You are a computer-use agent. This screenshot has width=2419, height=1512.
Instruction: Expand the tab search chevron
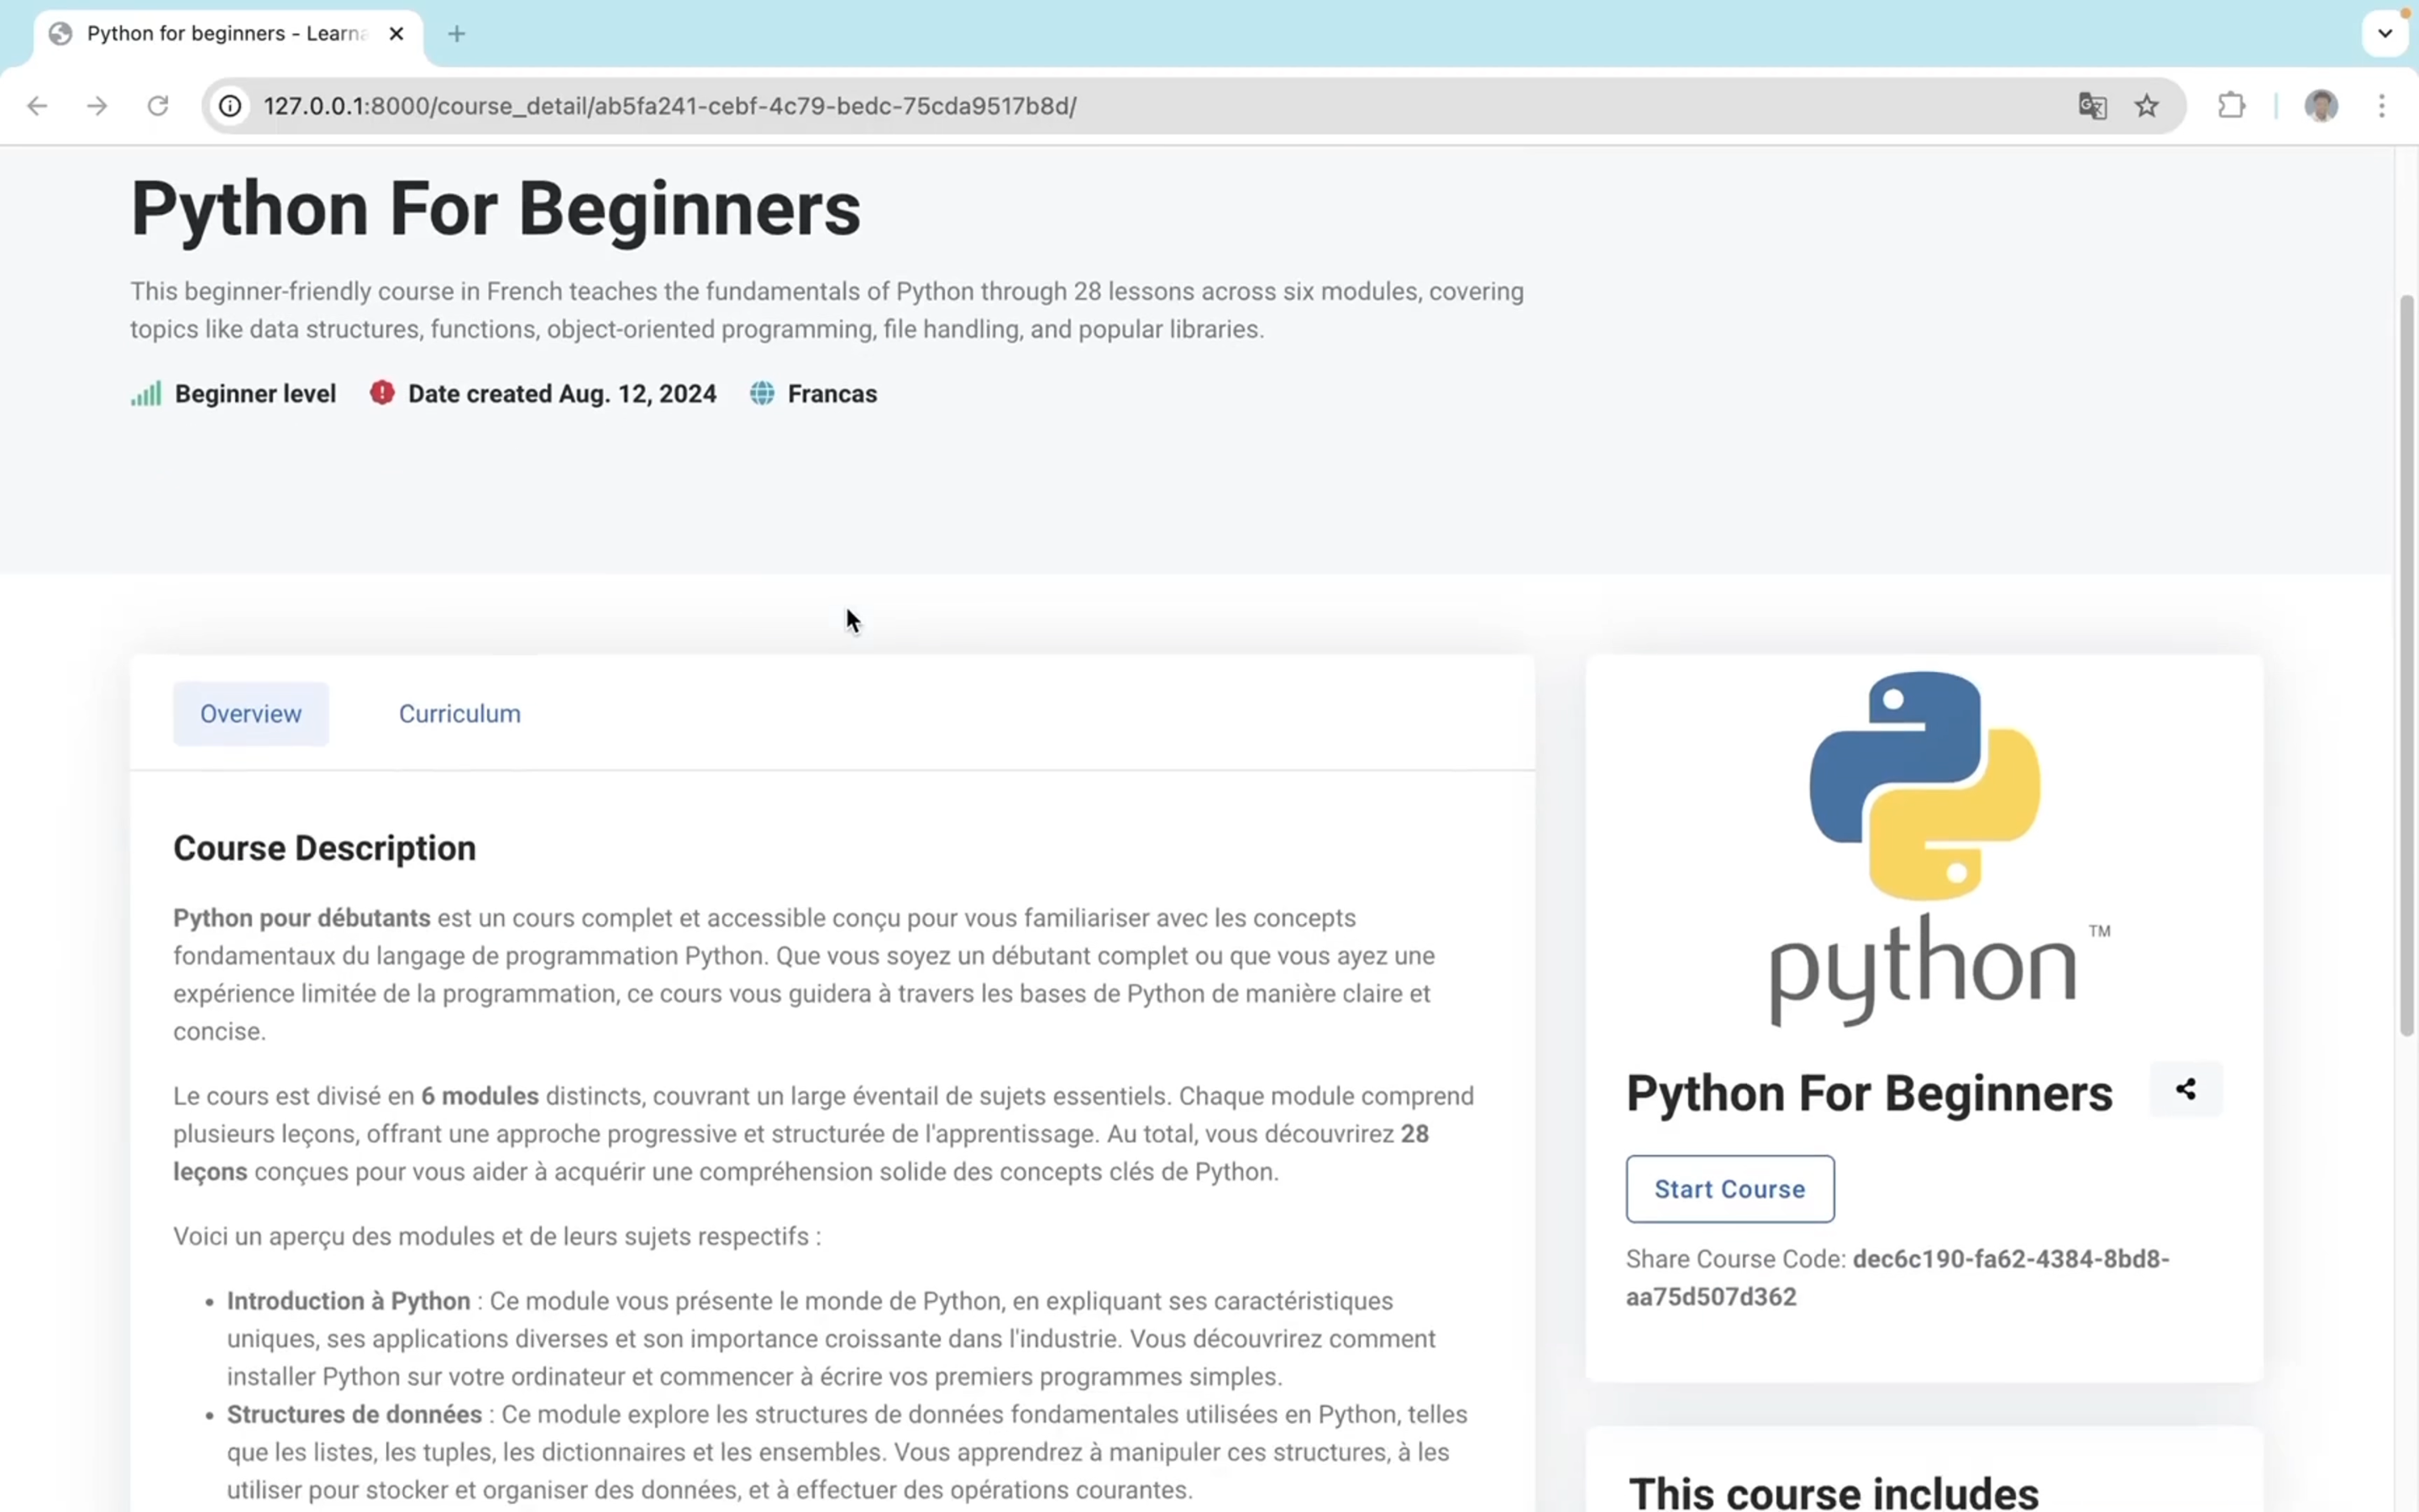2385,34
